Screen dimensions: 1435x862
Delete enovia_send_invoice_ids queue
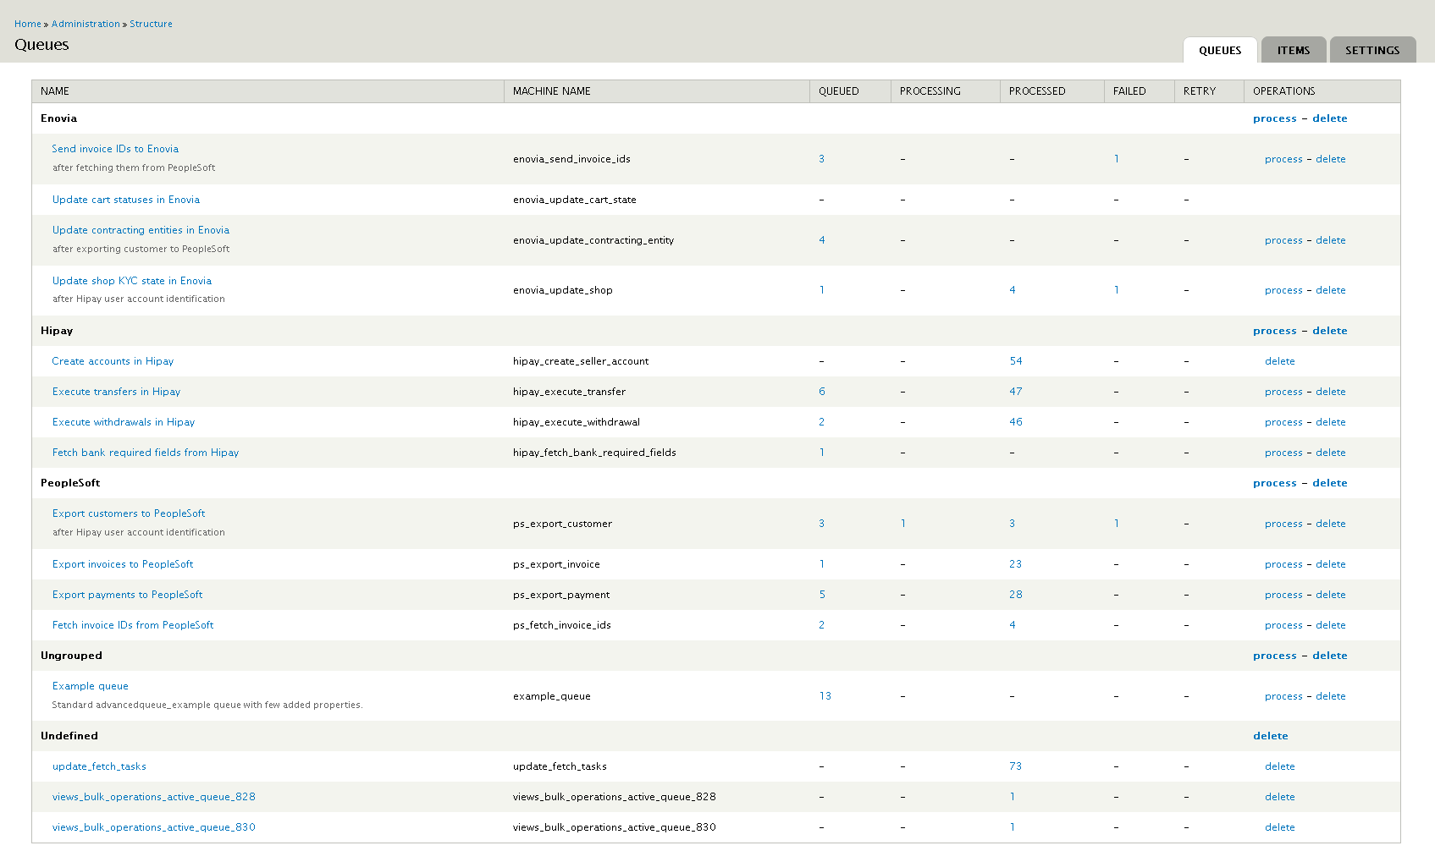click(1331, 159)
